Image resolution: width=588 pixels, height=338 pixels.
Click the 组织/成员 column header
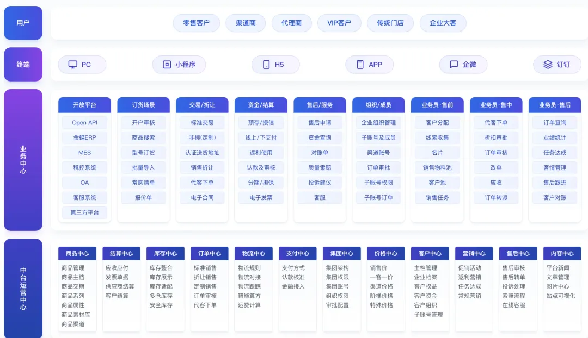378,105
